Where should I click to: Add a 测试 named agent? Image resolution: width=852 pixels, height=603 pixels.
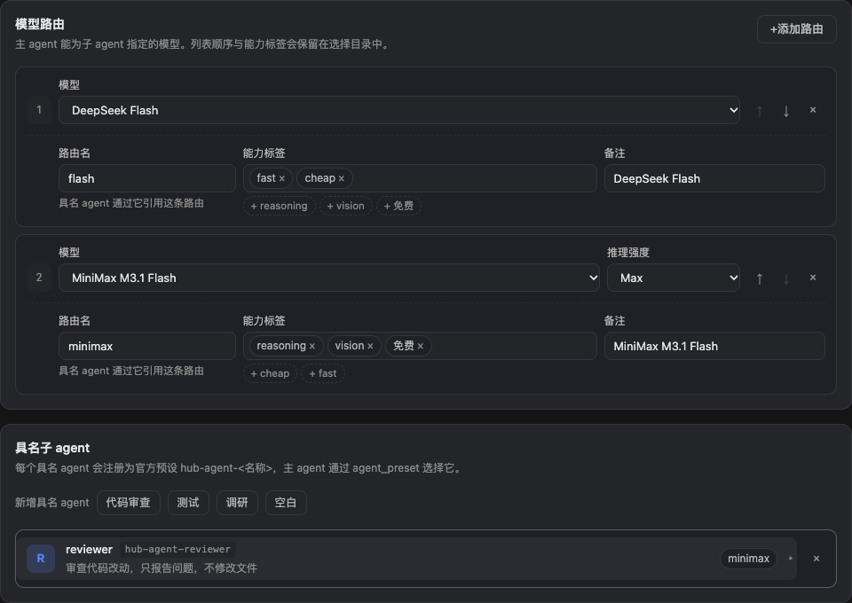click(188, 503)
